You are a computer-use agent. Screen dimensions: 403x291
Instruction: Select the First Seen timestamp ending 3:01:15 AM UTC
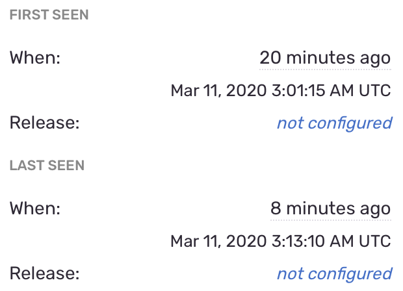280,90
